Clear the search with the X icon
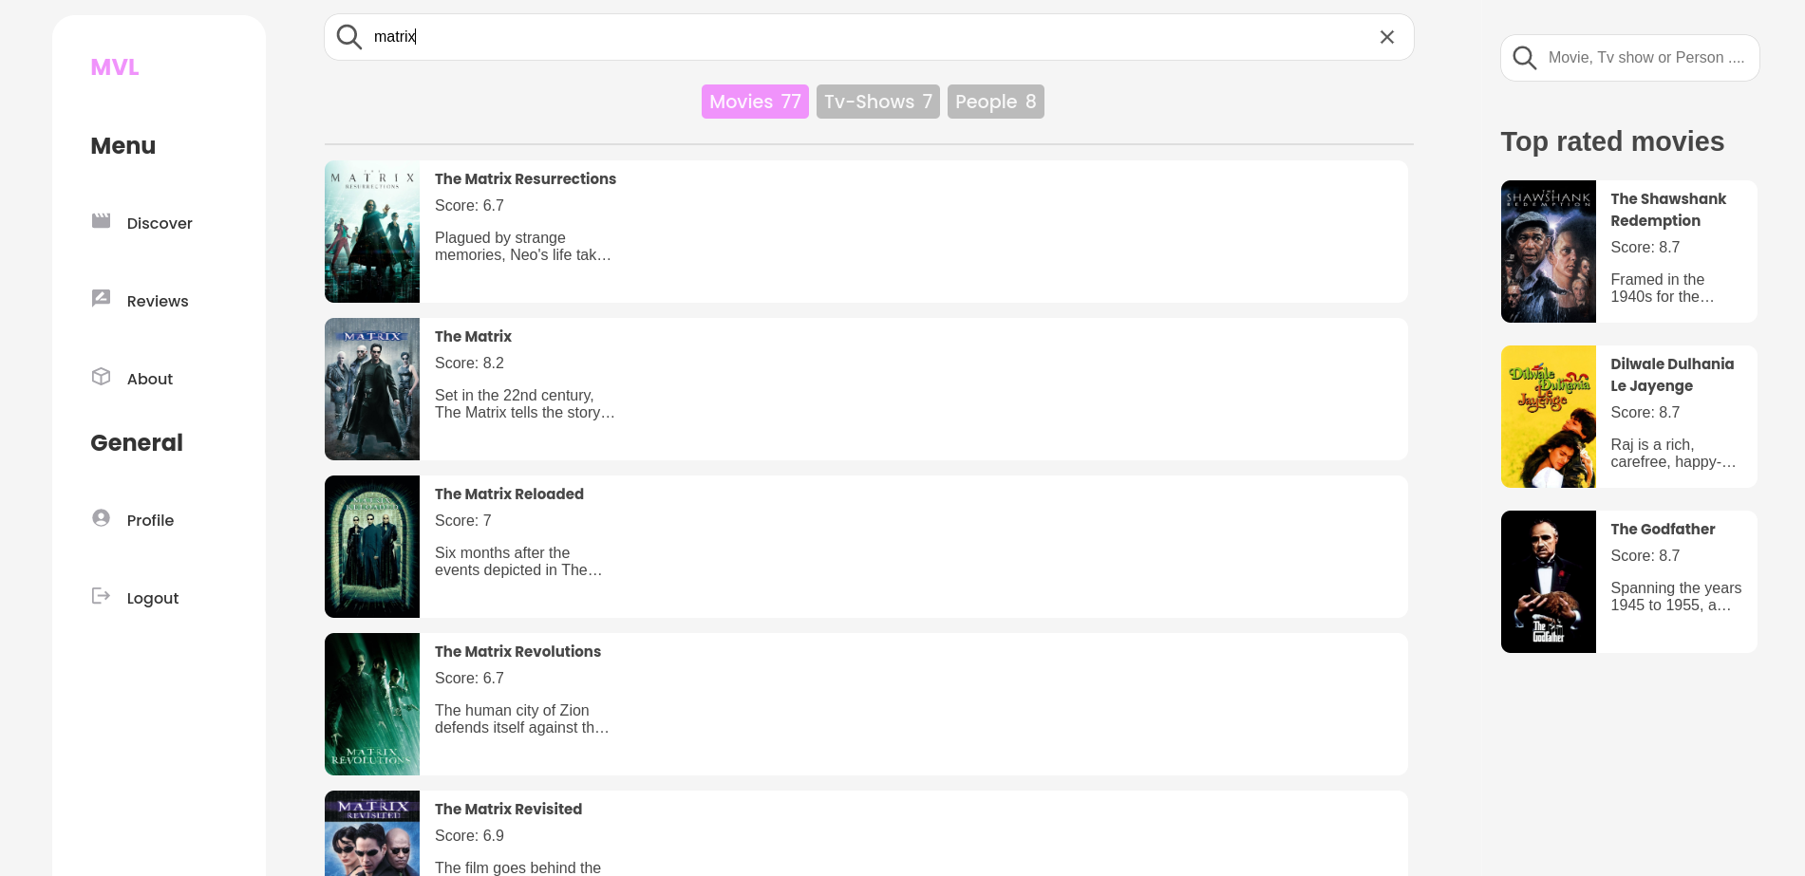 point(1387,36)
